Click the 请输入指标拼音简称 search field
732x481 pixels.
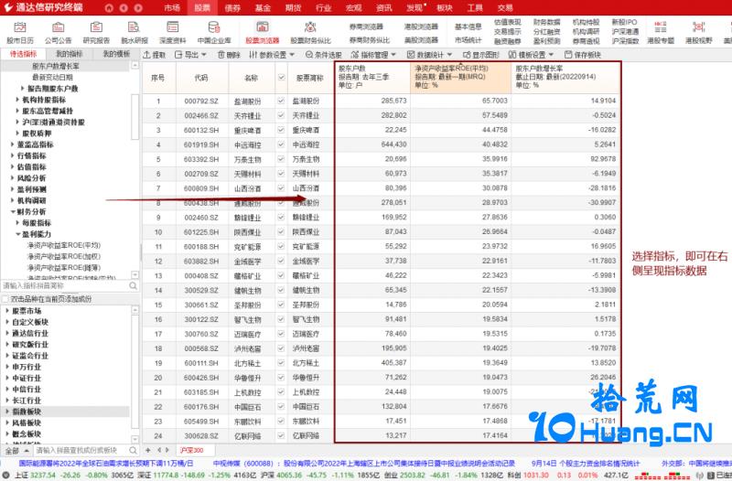(x=64, y=285)
